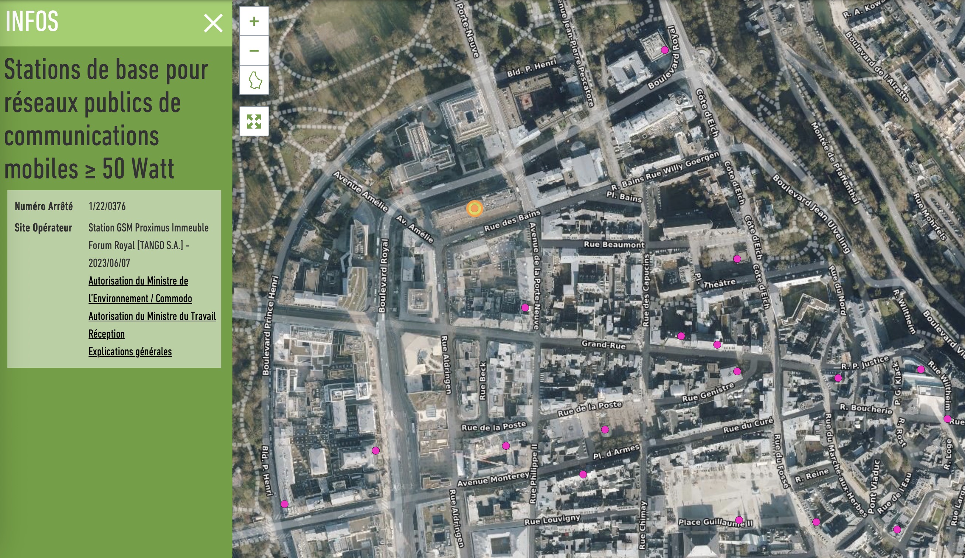965x558 pixels.
Task: Open the Réception link
Action: click(x=107, y=334)
